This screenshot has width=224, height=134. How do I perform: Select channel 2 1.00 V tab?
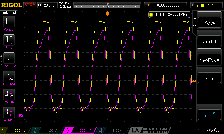(x=47, y=130)
